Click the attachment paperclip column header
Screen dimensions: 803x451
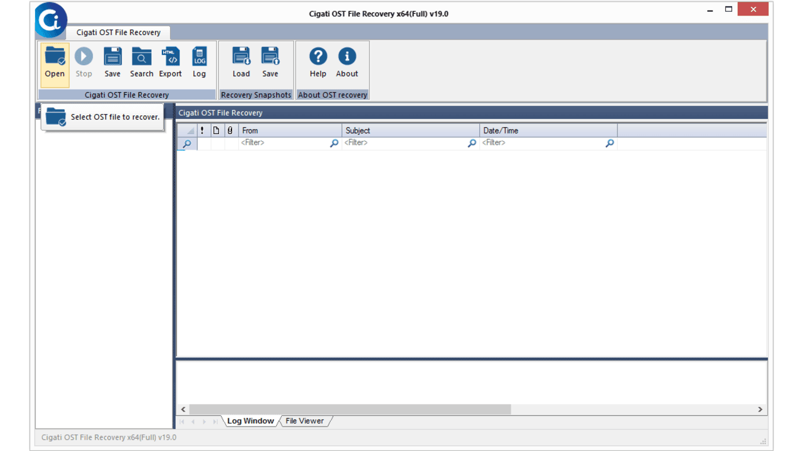(230, 130)
